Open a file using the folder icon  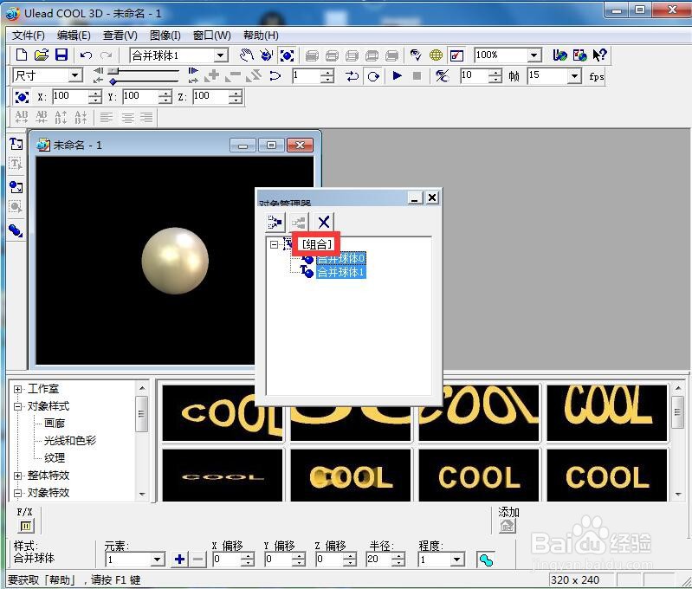[x=41, y=55]
